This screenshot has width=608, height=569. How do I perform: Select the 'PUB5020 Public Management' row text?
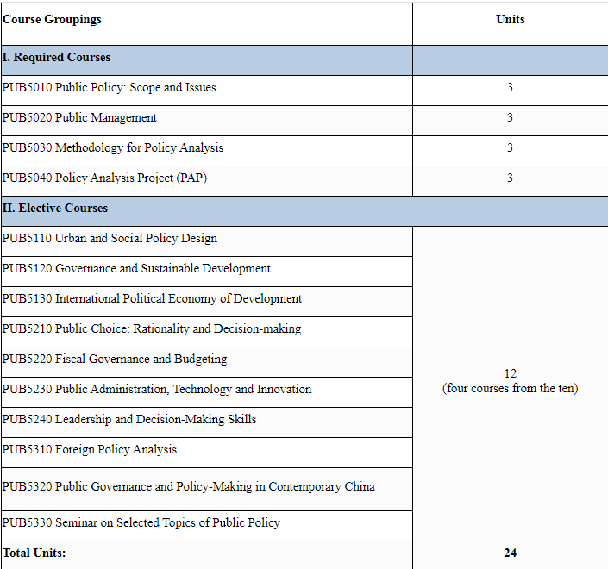click(79, 117)
